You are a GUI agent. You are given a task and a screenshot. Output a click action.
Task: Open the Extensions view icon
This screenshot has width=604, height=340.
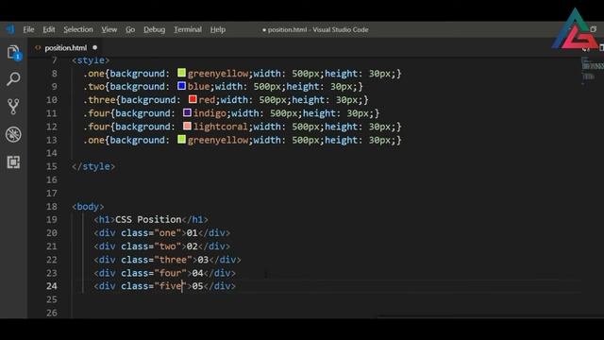[x=13, y=162]
